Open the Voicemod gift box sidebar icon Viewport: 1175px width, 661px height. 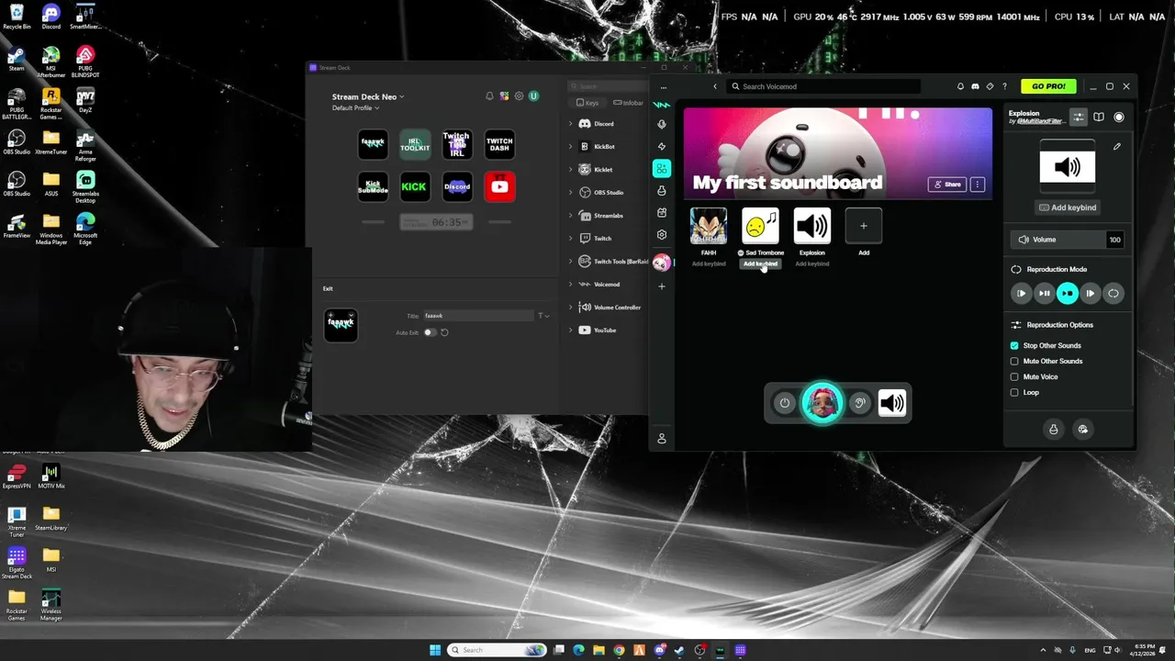point(661,213)
